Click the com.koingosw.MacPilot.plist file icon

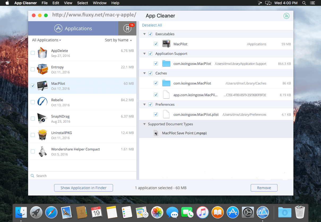pyautogui.click(x=166, y=114)
